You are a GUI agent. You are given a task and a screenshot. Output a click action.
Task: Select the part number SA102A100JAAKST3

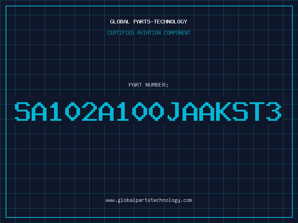(x=148, y=111)
